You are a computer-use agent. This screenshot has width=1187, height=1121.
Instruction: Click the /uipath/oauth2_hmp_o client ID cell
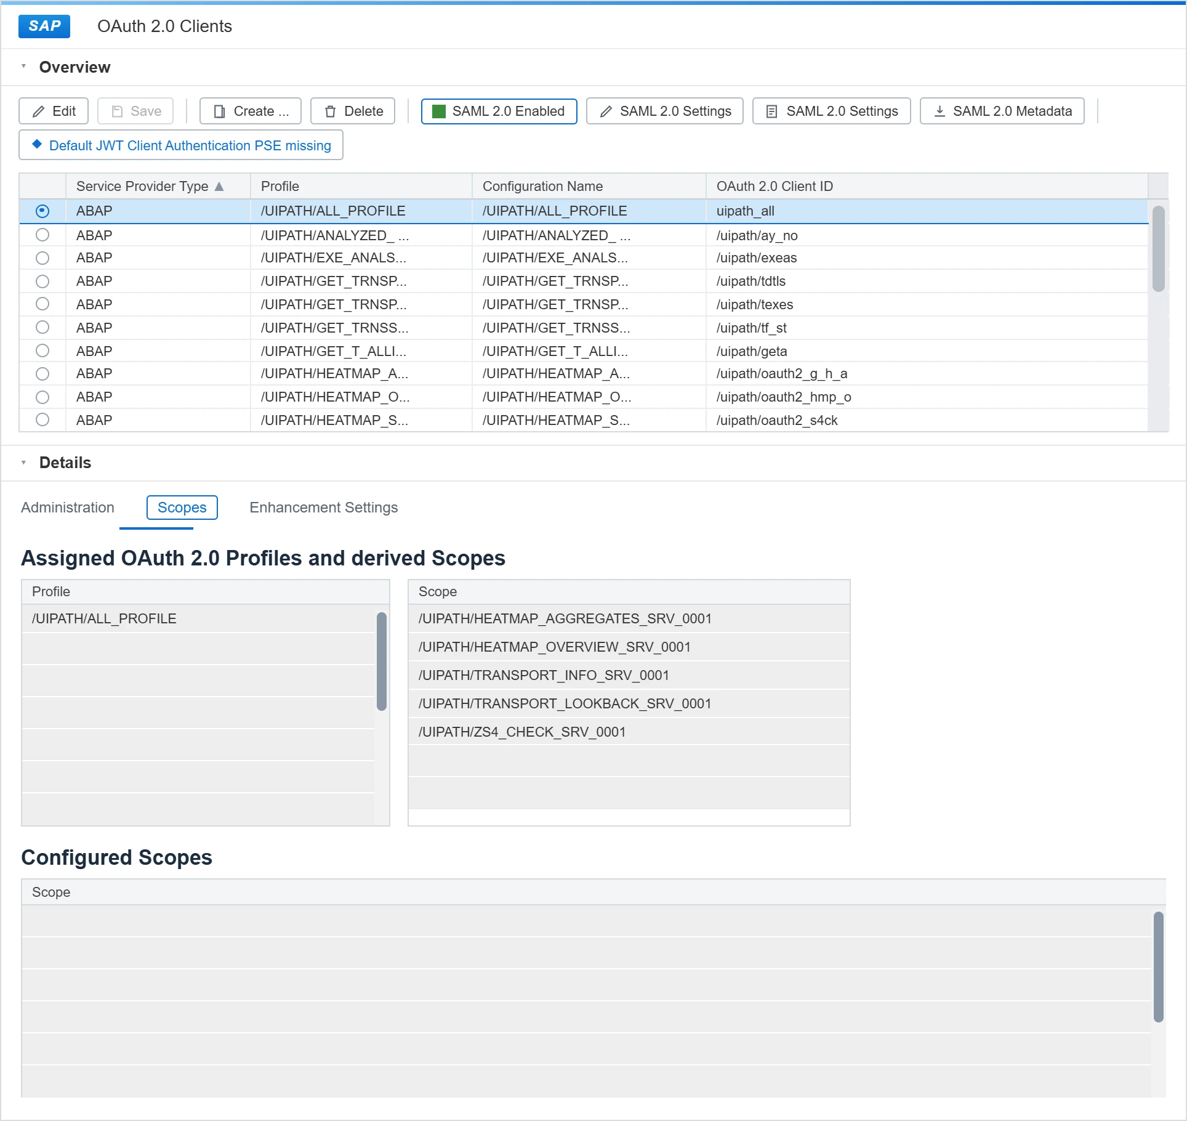point(927,397)
